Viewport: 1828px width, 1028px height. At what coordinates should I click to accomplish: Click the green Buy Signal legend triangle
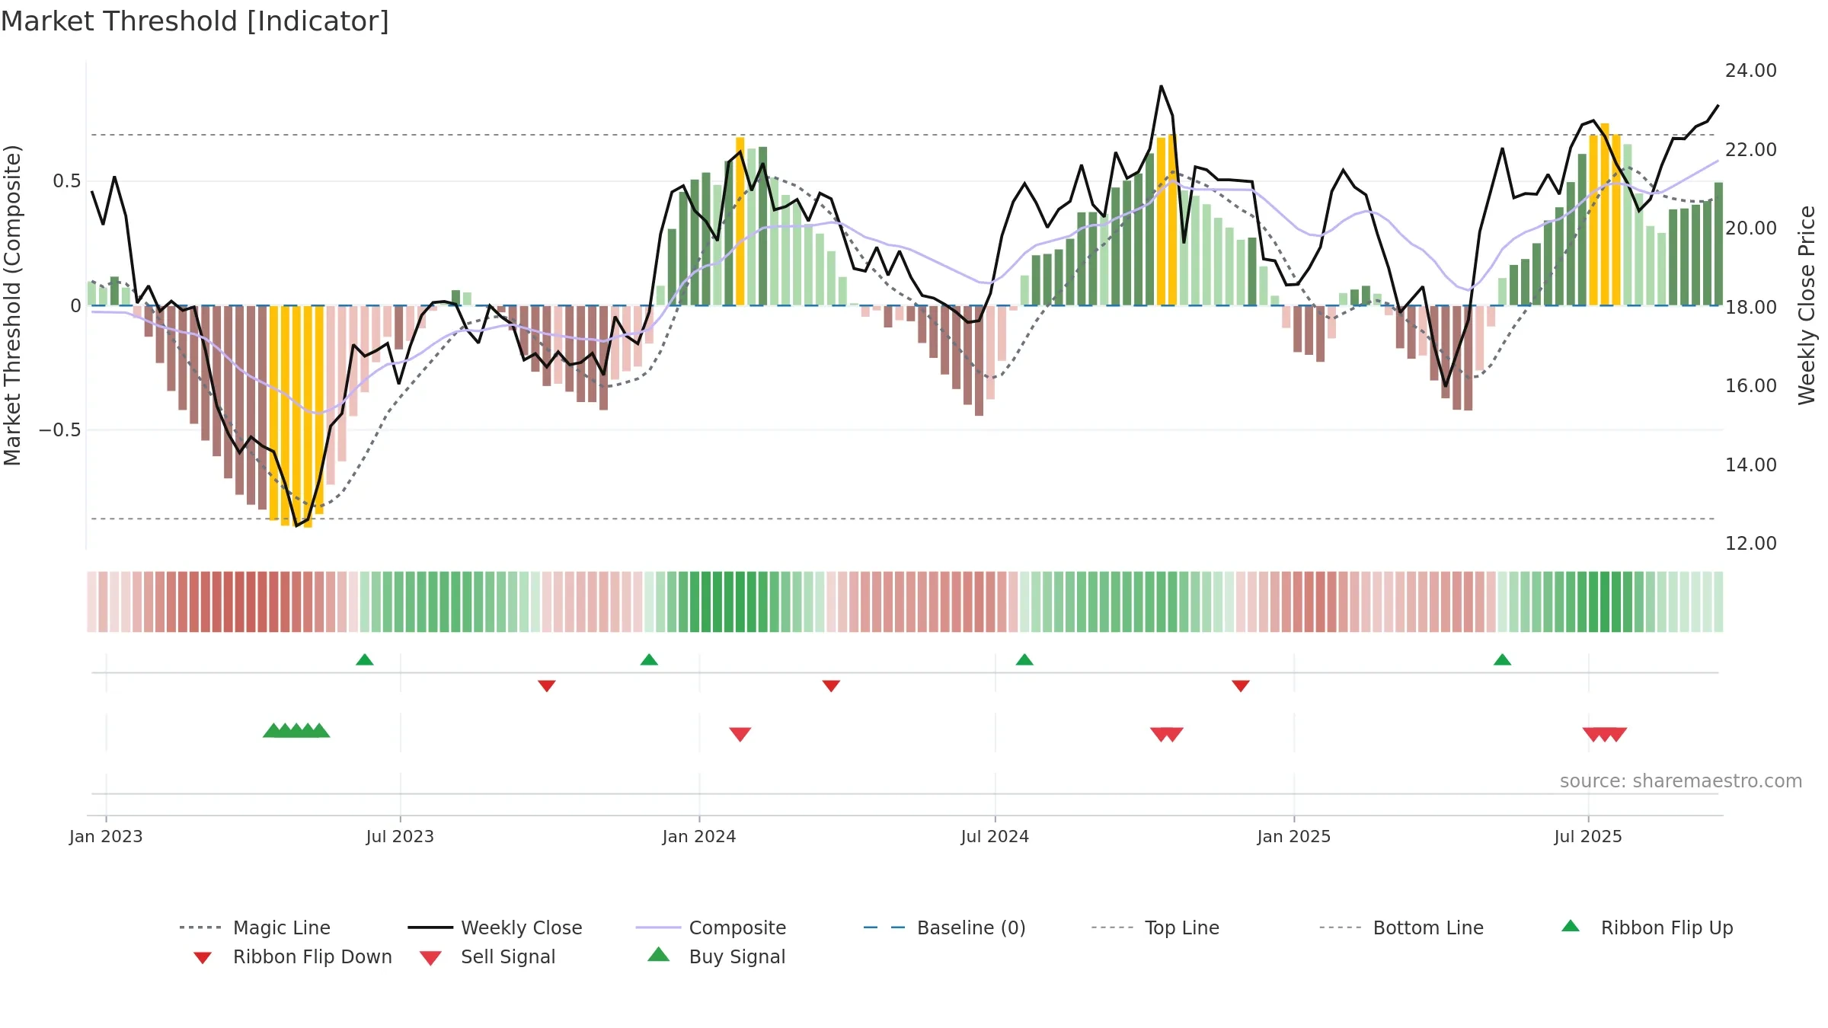659,954
